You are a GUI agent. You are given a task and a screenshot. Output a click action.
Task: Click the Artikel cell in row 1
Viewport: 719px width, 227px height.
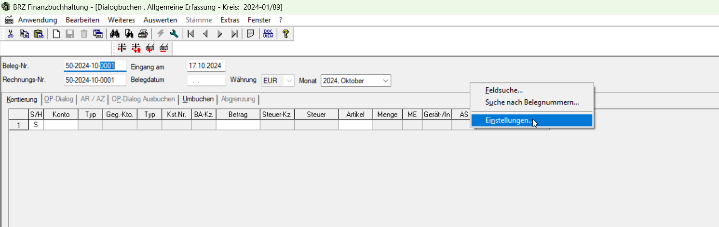click(355, 125)
